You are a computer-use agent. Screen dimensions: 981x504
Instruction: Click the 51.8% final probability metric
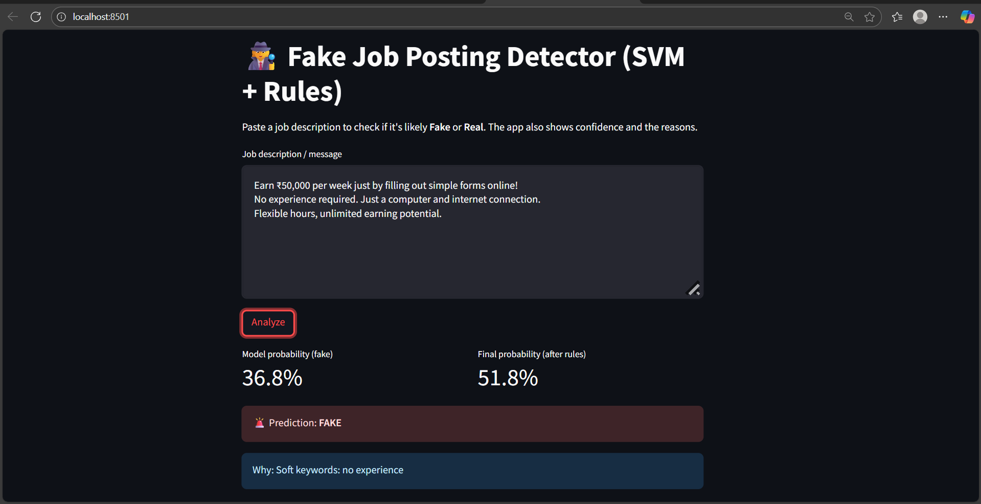[x=508, y=378]
